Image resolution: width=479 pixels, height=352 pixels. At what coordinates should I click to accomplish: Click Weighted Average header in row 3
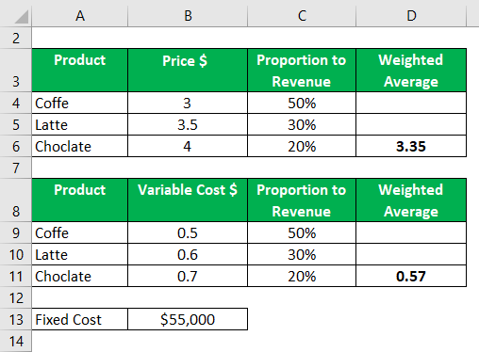click(x=411, y=71)
